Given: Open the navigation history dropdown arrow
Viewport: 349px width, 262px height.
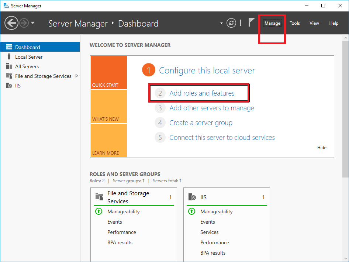Looking at the screenshot, I should 33,23.
